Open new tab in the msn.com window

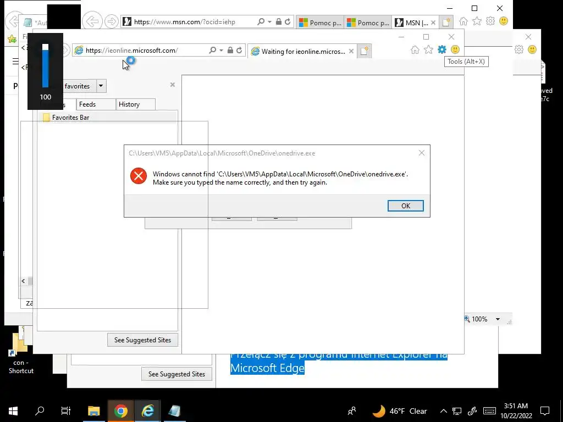[x=446, y=22]
